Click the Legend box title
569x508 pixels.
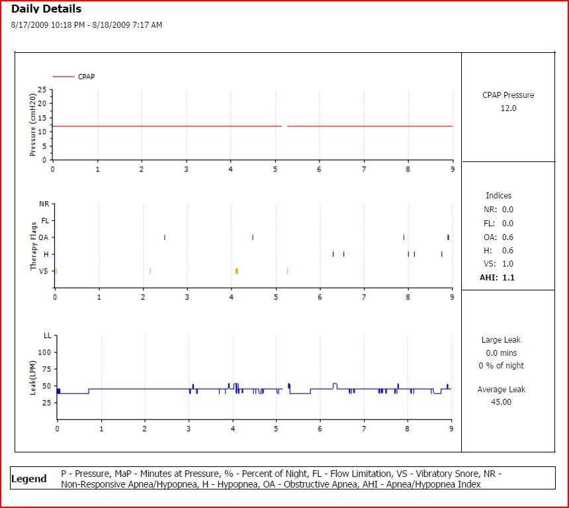tap(30, 479)
